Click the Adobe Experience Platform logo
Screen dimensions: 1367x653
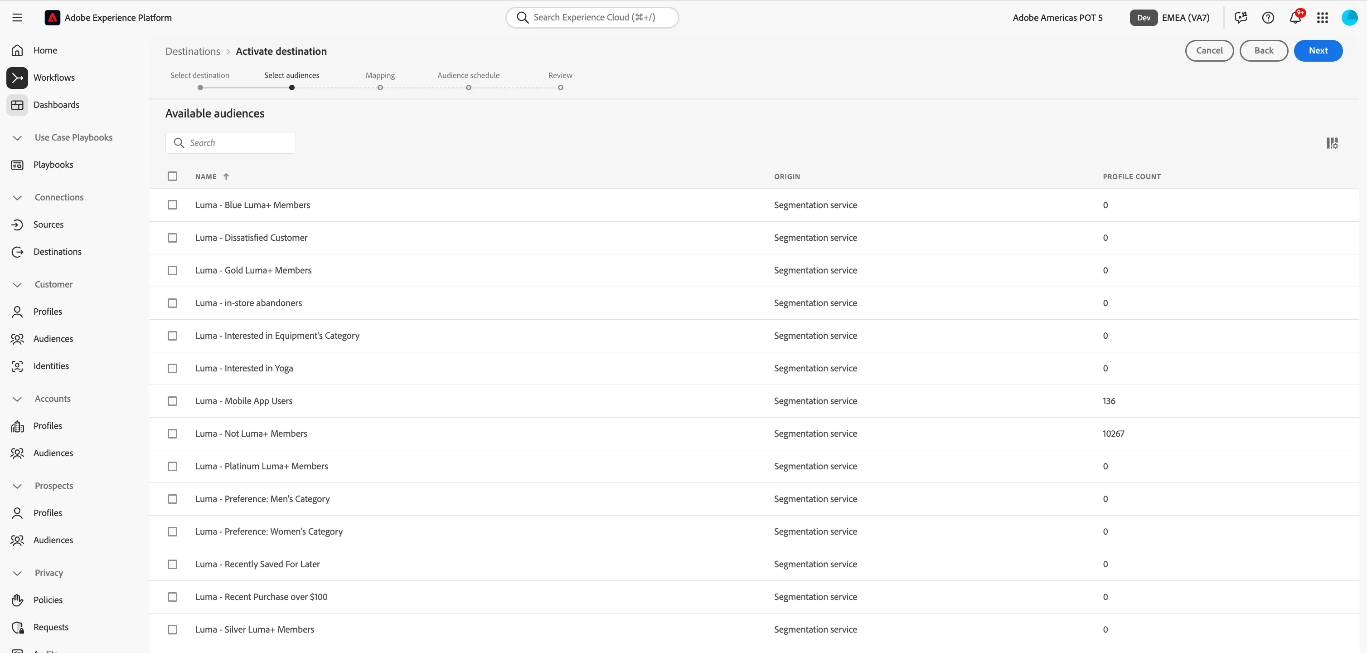(52, 18)
